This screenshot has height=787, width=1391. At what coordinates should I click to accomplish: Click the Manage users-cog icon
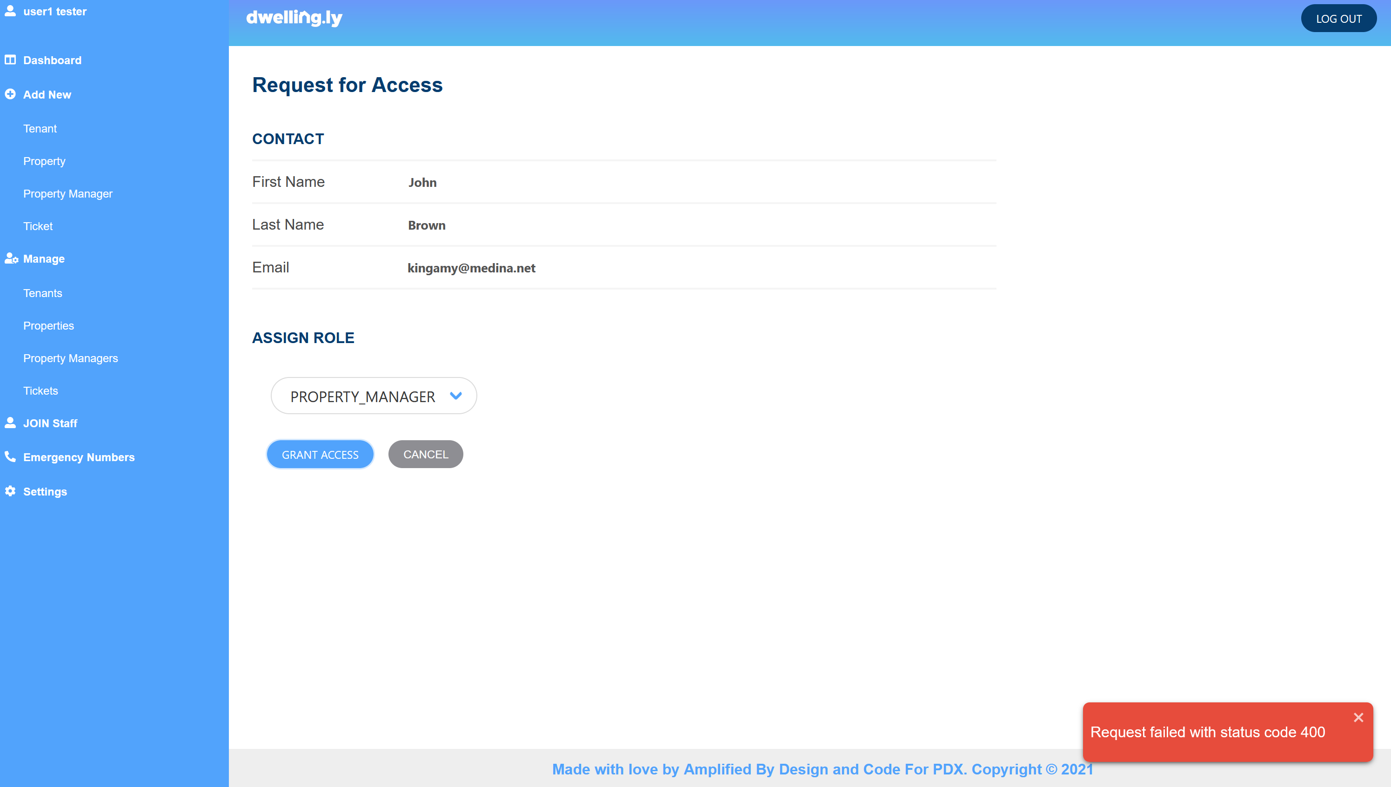(x=11, y=258)
